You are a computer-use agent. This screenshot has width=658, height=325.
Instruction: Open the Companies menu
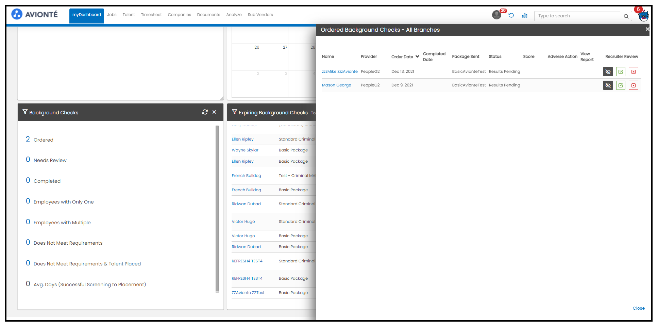pyautogui.click(x=179, y=15)
